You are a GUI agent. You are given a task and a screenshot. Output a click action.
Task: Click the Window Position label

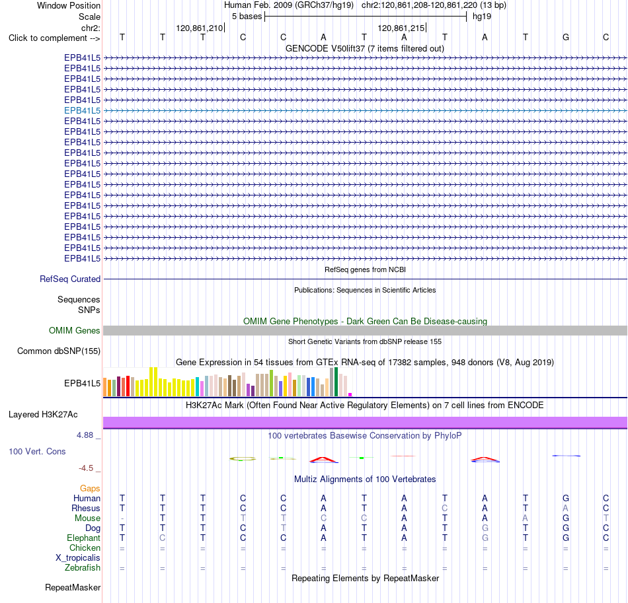[x=69, y=5]
